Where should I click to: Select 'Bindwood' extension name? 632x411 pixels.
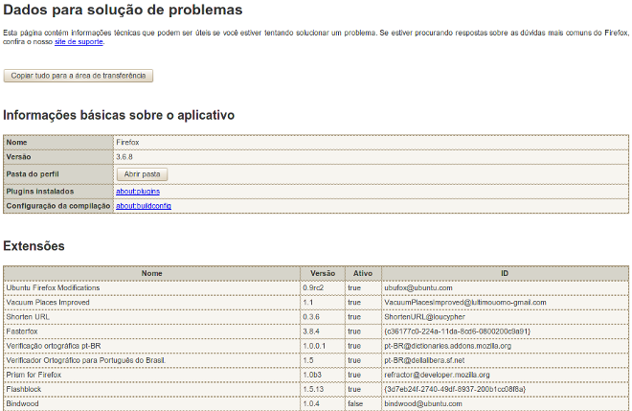23,403
